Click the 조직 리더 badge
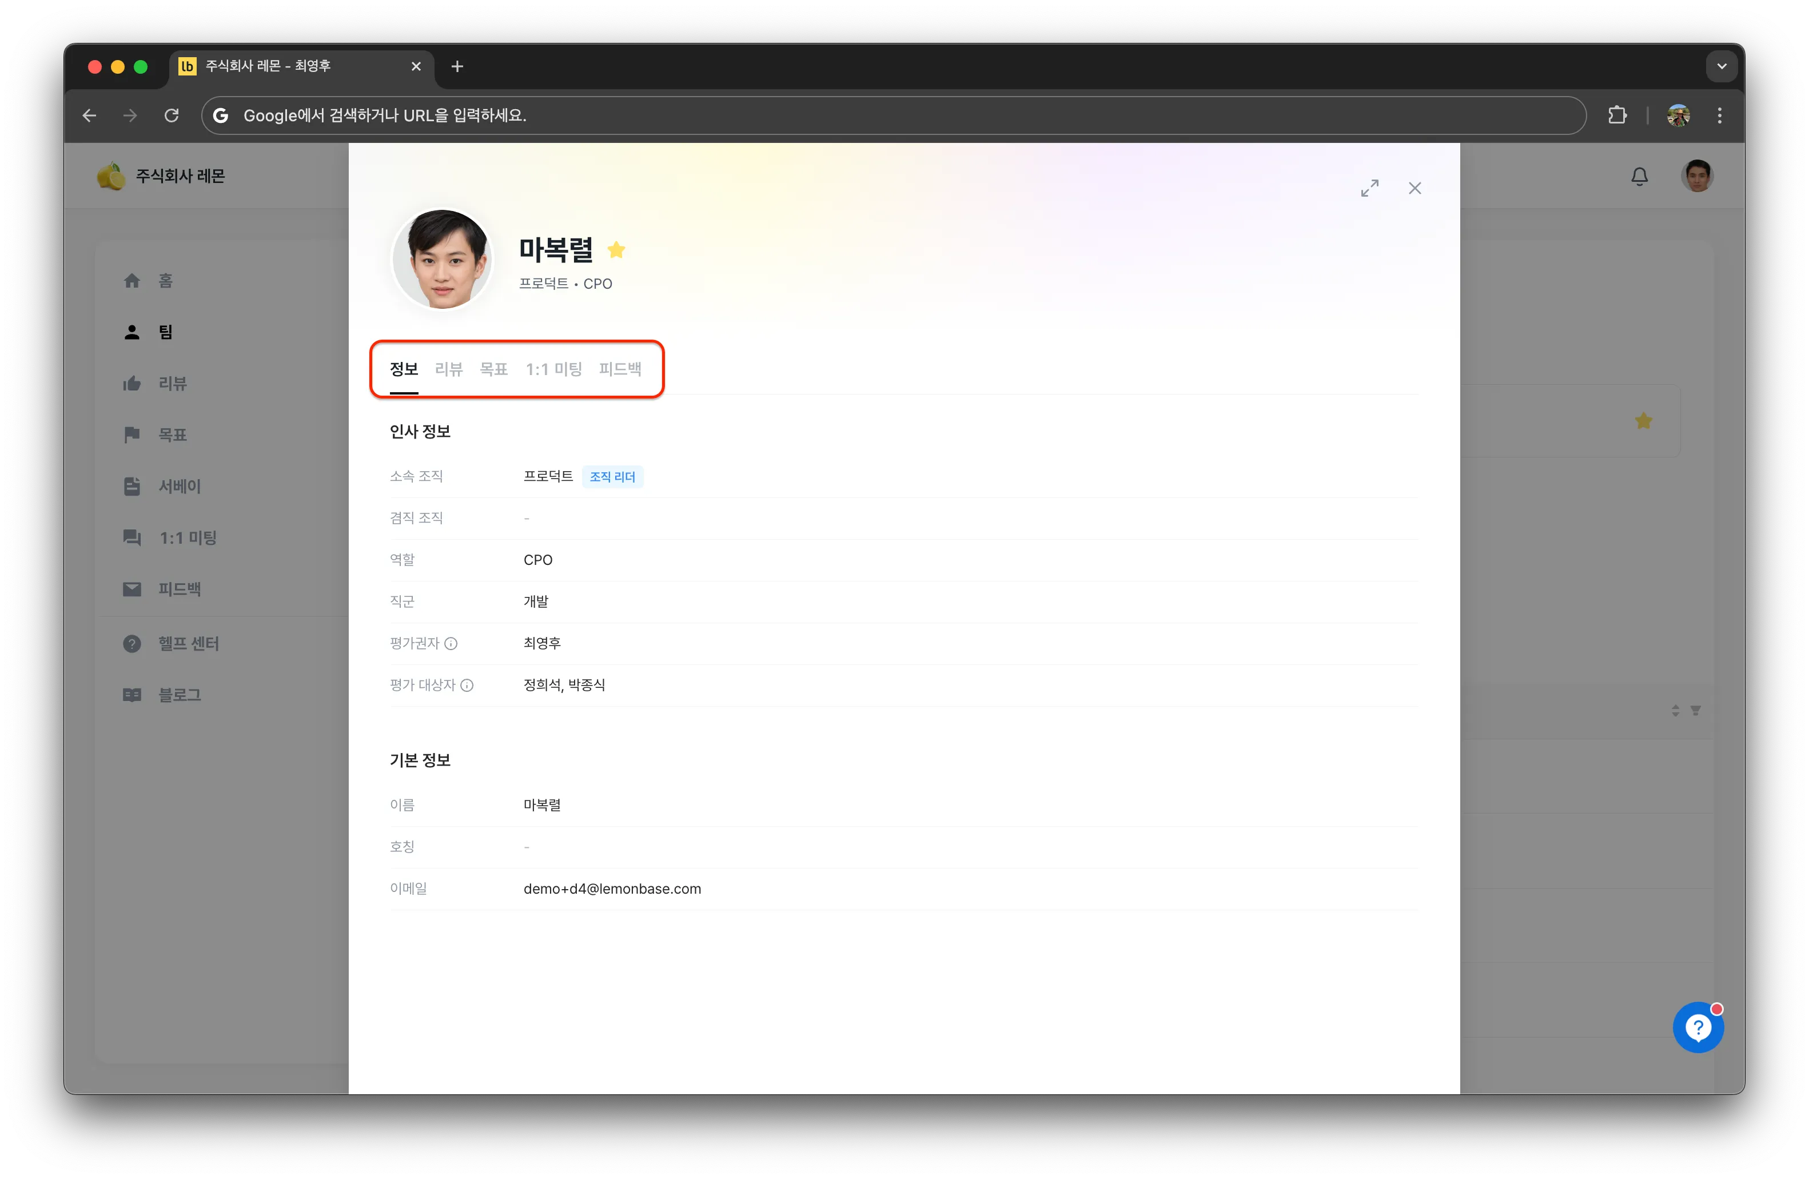The height and width of the screenshot is (1179, 1809). 612,477
